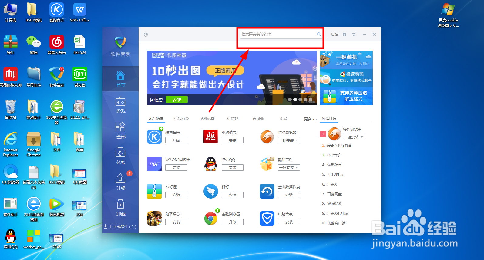Open WPS Office desktop shortcut
The height and width of the screenshot is (260, 484).
tap(80, 12)
